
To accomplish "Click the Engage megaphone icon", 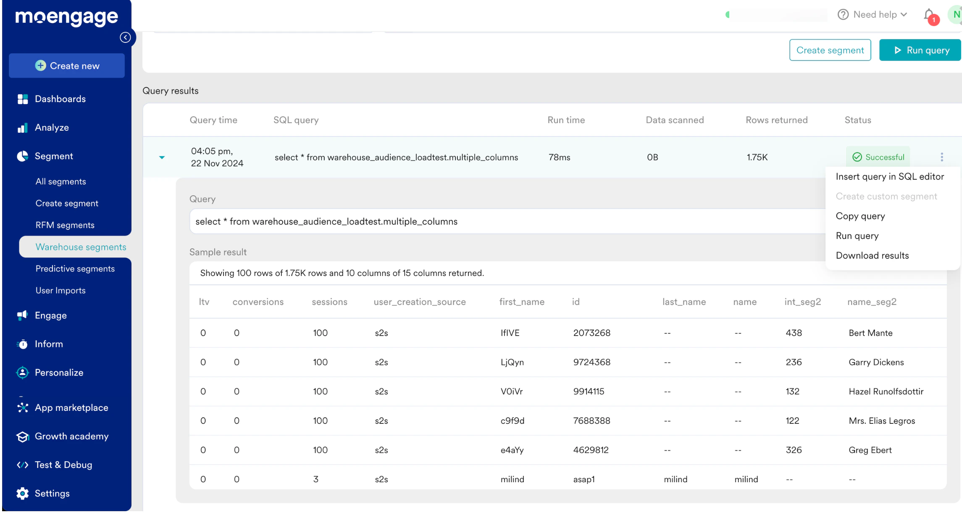I will [23, 315].
